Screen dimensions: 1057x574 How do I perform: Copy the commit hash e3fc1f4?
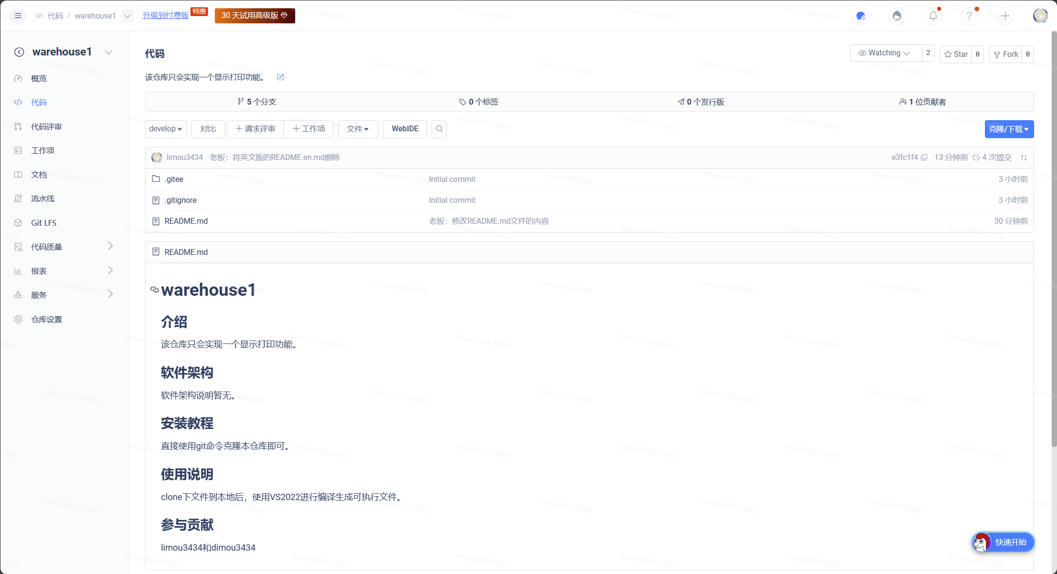tap(924, 157)
